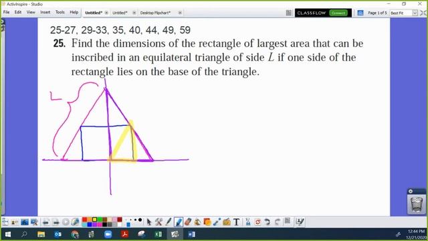Select the Fill bucket tool
428x241 pixels.
tap(198, 222)
